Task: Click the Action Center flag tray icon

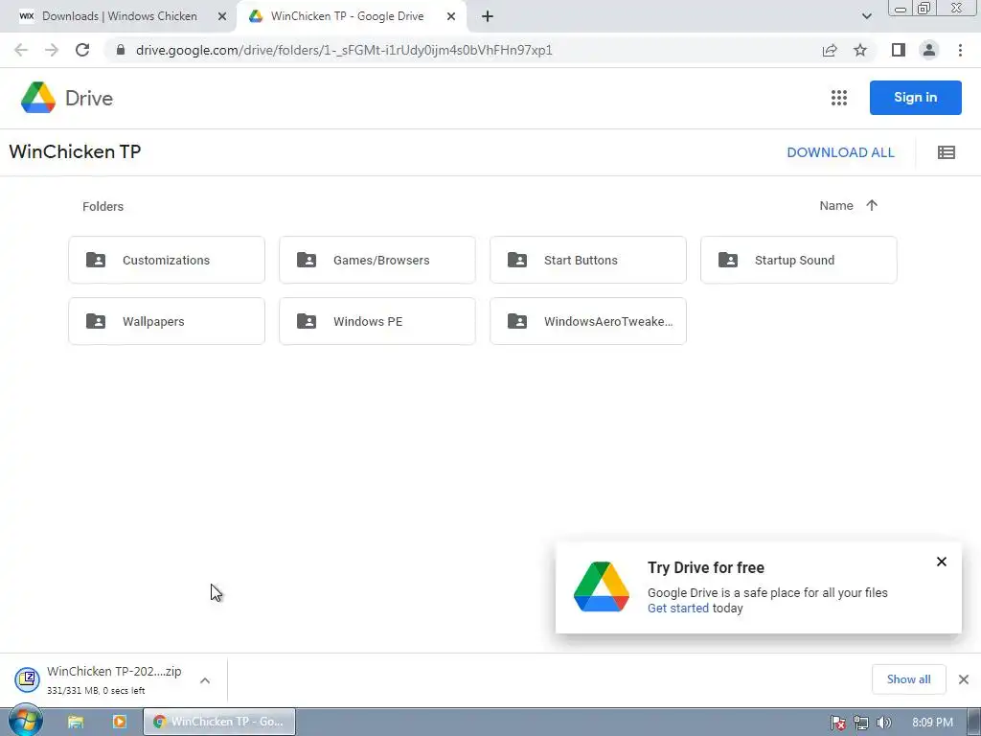Action: tap(838, 723)
